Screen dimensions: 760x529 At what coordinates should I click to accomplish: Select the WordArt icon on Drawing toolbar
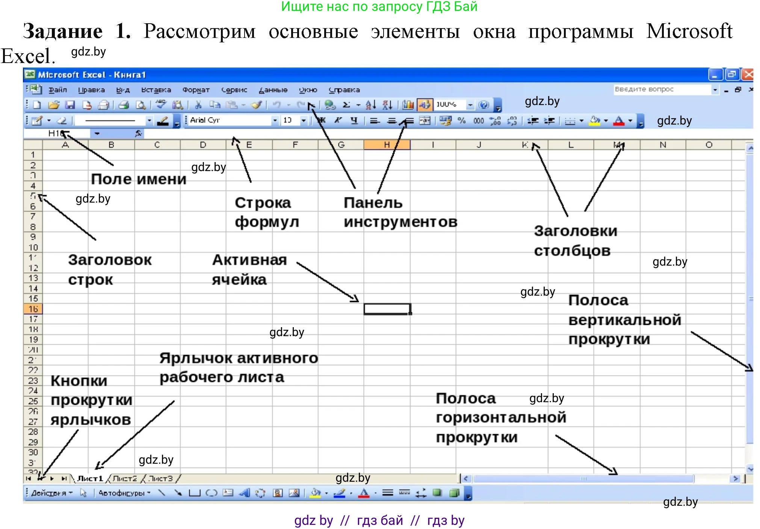click(245, 493)
